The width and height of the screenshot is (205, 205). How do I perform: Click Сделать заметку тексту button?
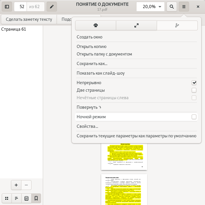click(29, 19)
